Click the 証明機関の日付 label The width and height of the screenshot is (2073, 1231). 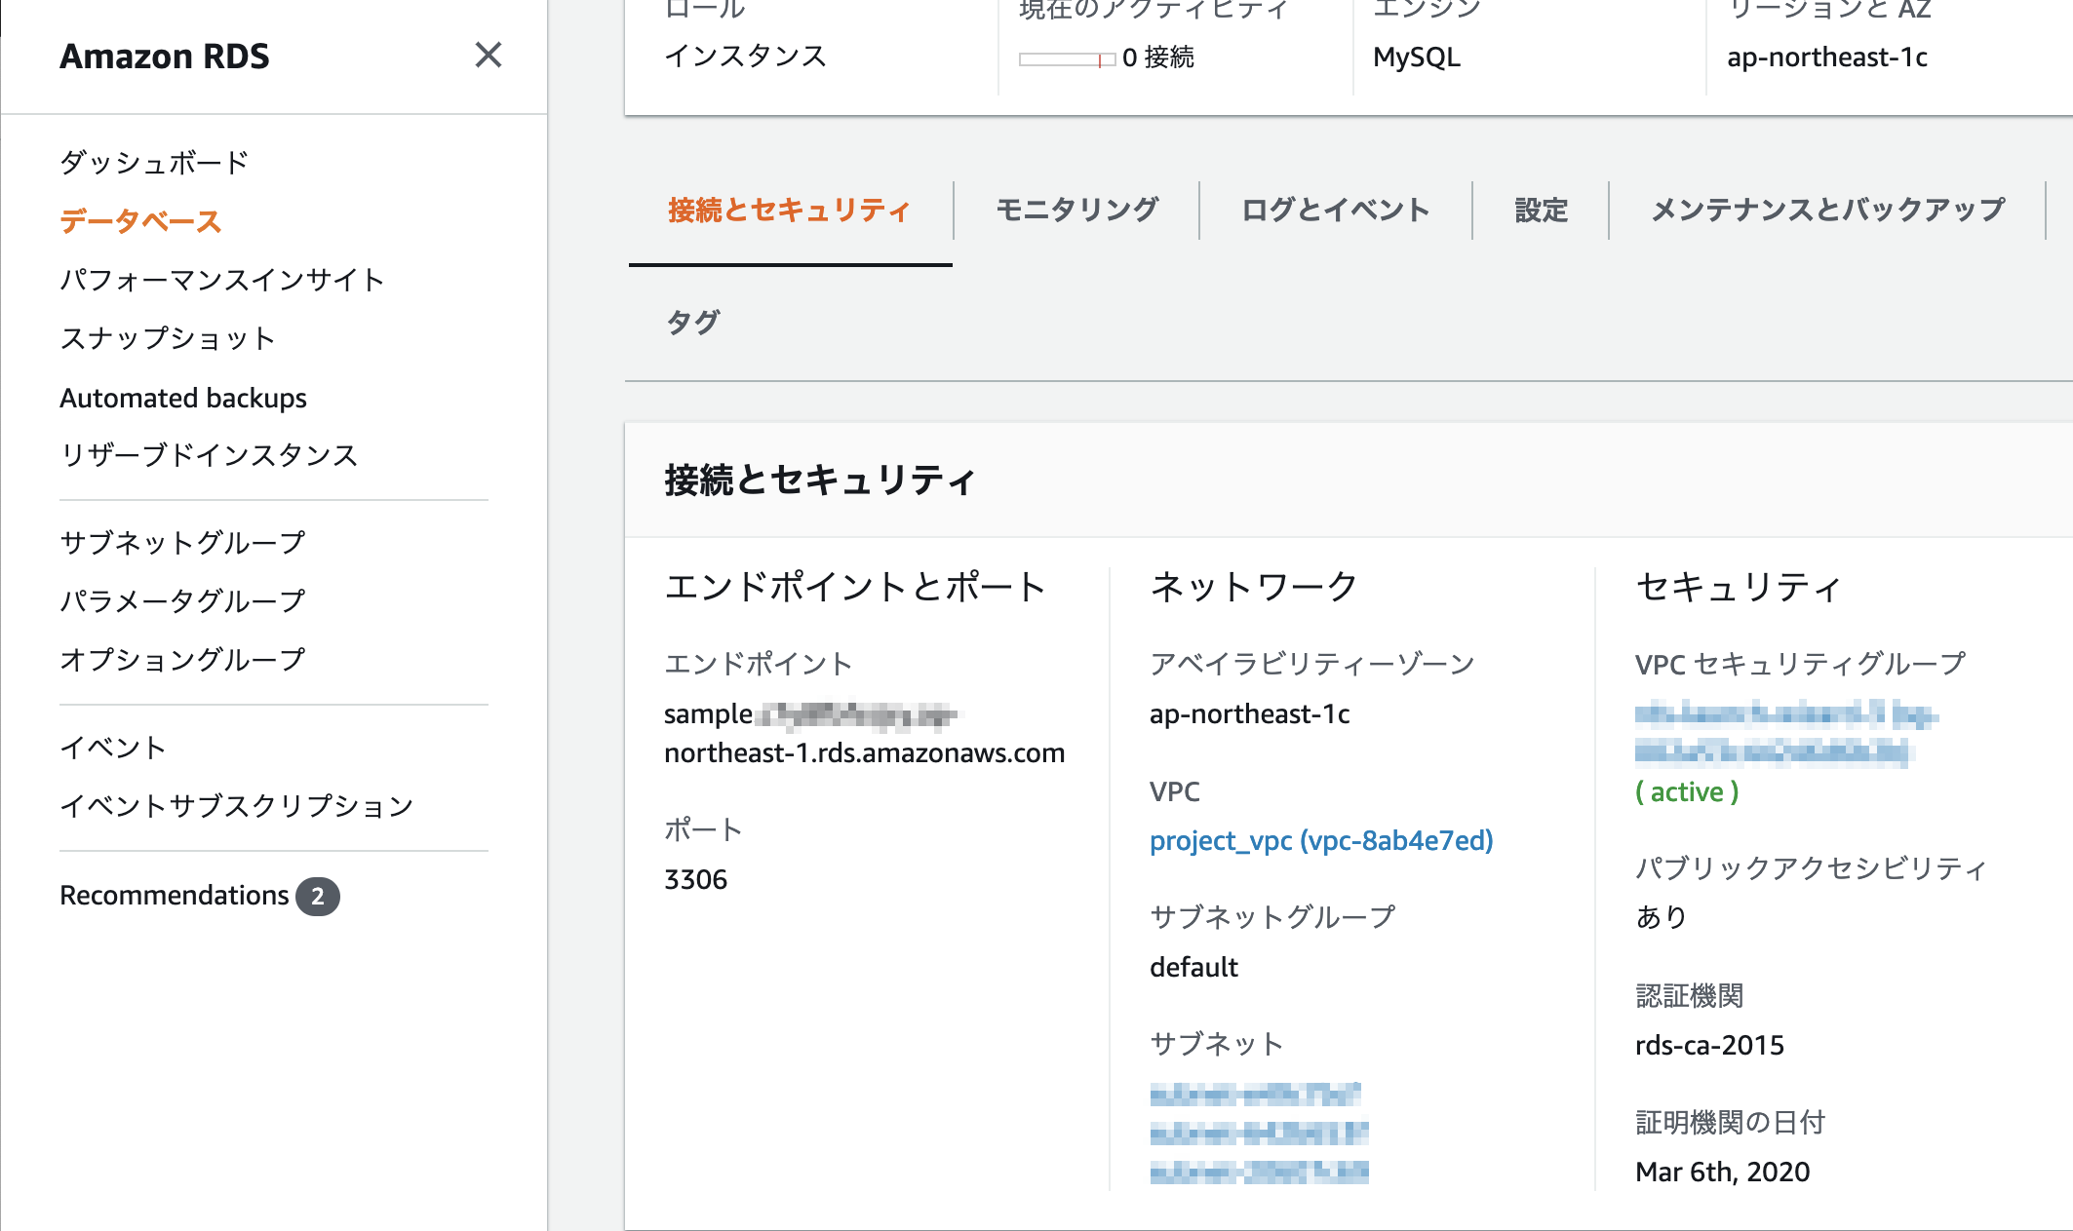1731,1123
